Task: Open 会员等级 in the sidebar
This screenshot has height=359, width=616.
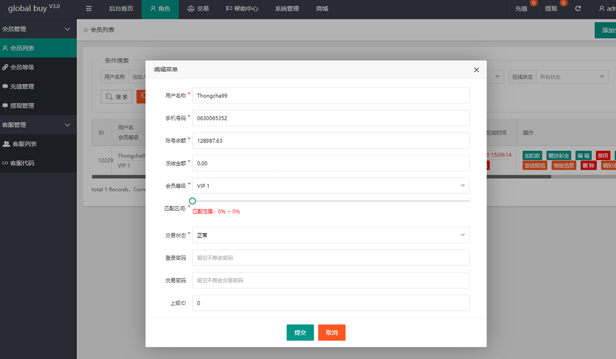Action: pyautogui.click(x=22, y=67)
